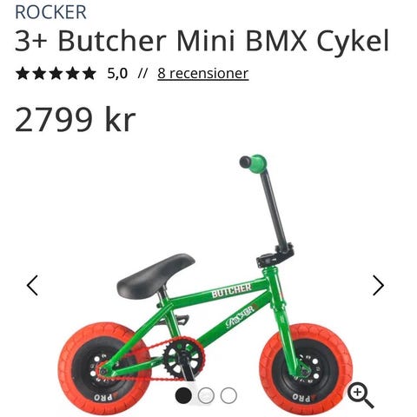Image resolution: width=417 pixels, height=417 pixels.
Task: Click the 3+ Butcher Mini BMX Cykel title
Action: [x=202, y=41]
